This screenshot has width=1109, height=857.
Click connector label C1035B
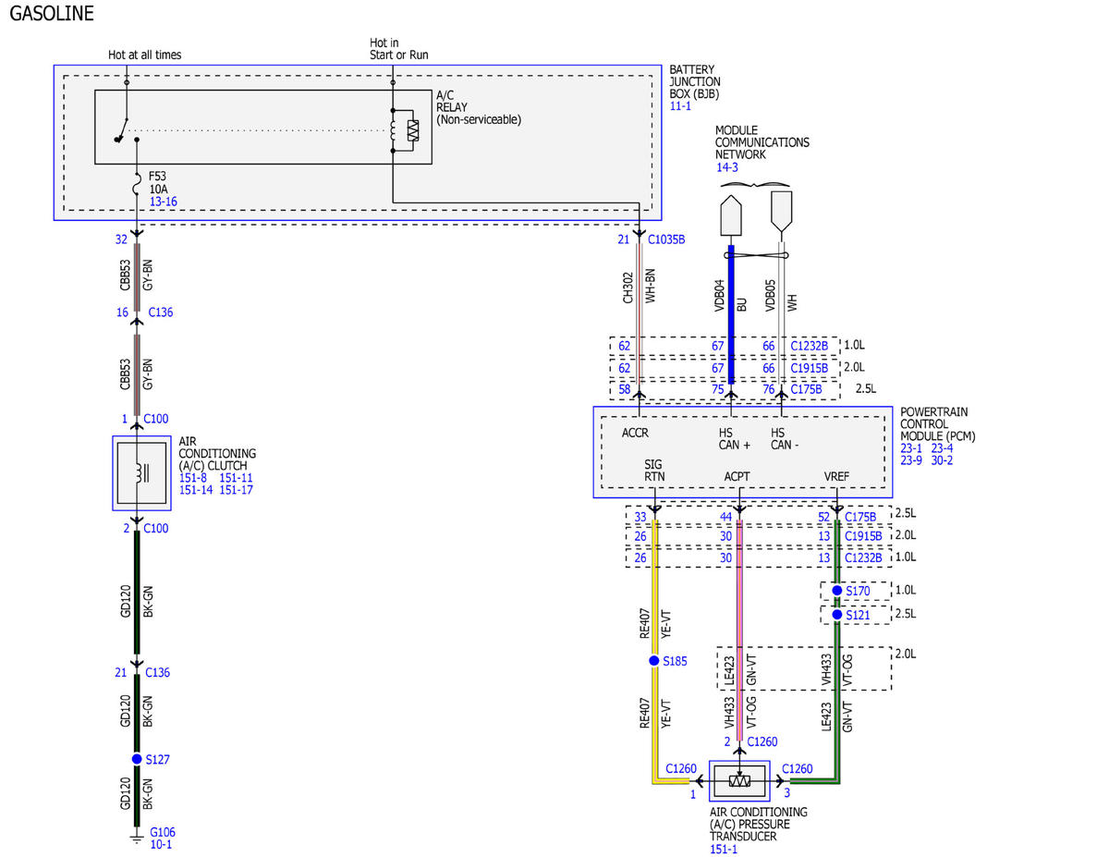click(666, 239)
